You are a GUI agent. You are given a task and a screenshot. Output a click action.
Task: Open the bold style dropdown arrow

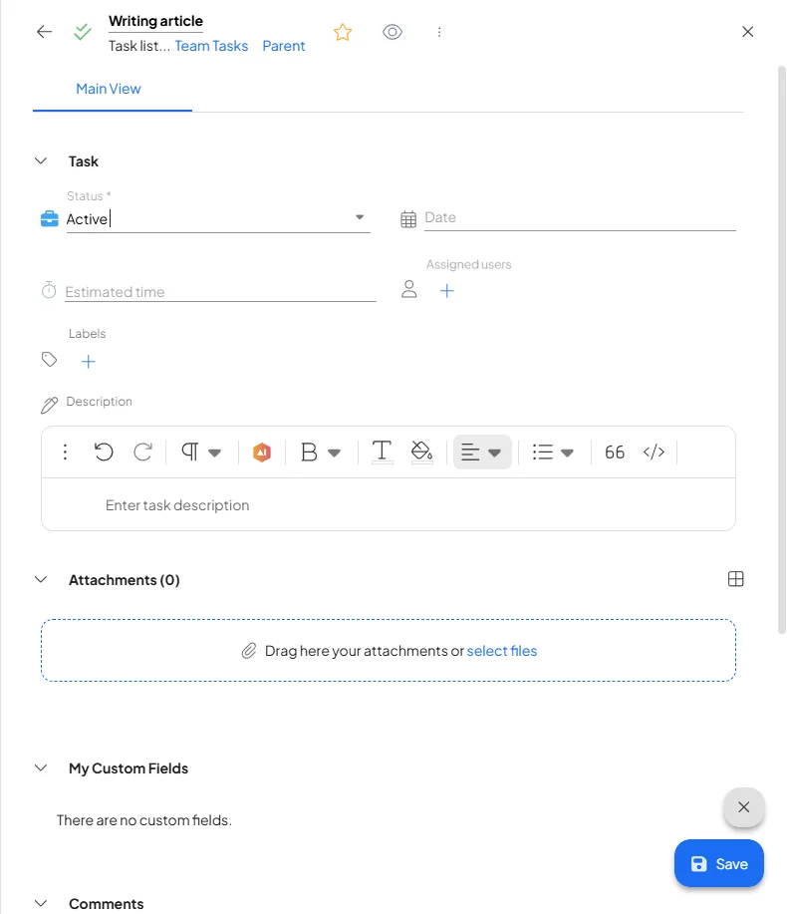coord(335,453)
